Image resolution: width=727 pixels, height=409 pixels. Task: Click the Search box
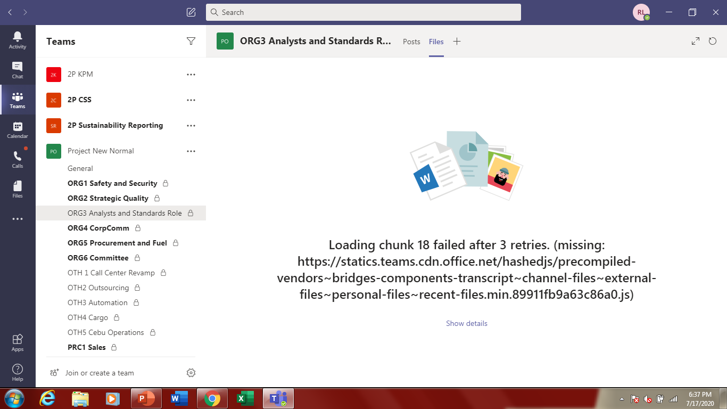tap(363, 12)
